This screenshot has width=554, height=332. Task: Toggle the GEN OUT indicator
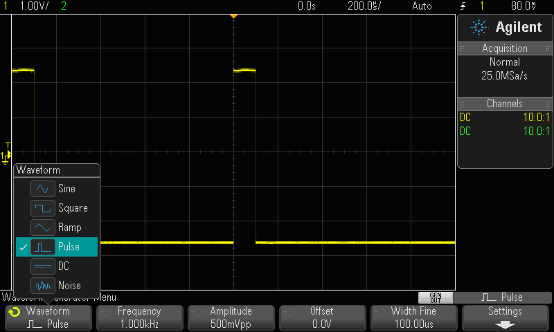[x=435, y=297]
